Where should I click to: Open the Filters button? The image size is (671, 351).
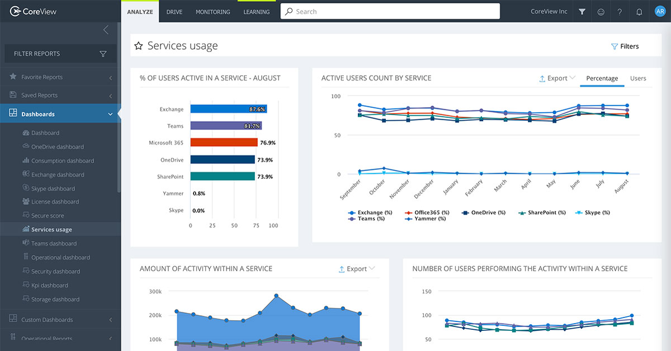coord(625,46)
